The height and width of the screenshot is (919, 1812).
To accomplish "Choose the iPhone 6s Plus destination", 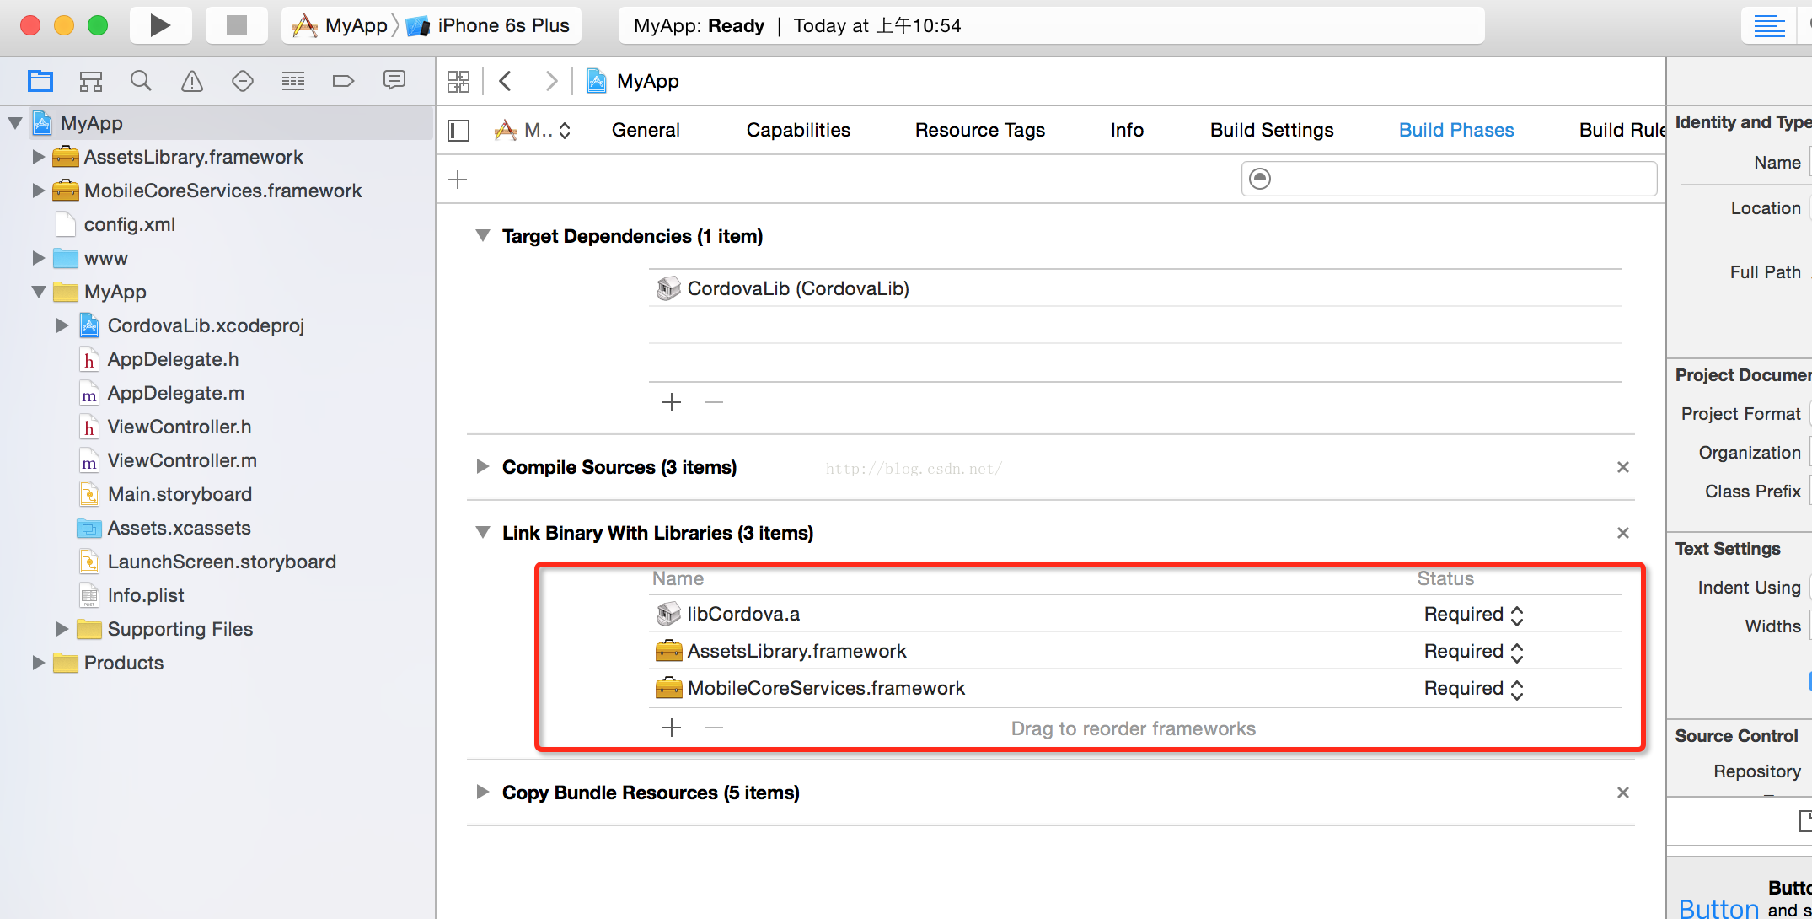I will click(488, 25).
